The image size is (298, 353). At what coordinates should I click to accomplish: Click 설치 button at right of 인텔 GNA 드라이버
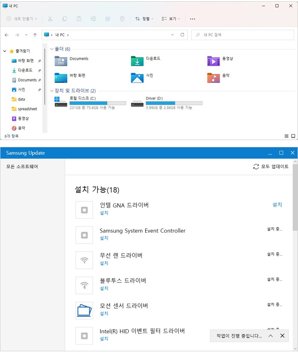(x=277, y=204)
